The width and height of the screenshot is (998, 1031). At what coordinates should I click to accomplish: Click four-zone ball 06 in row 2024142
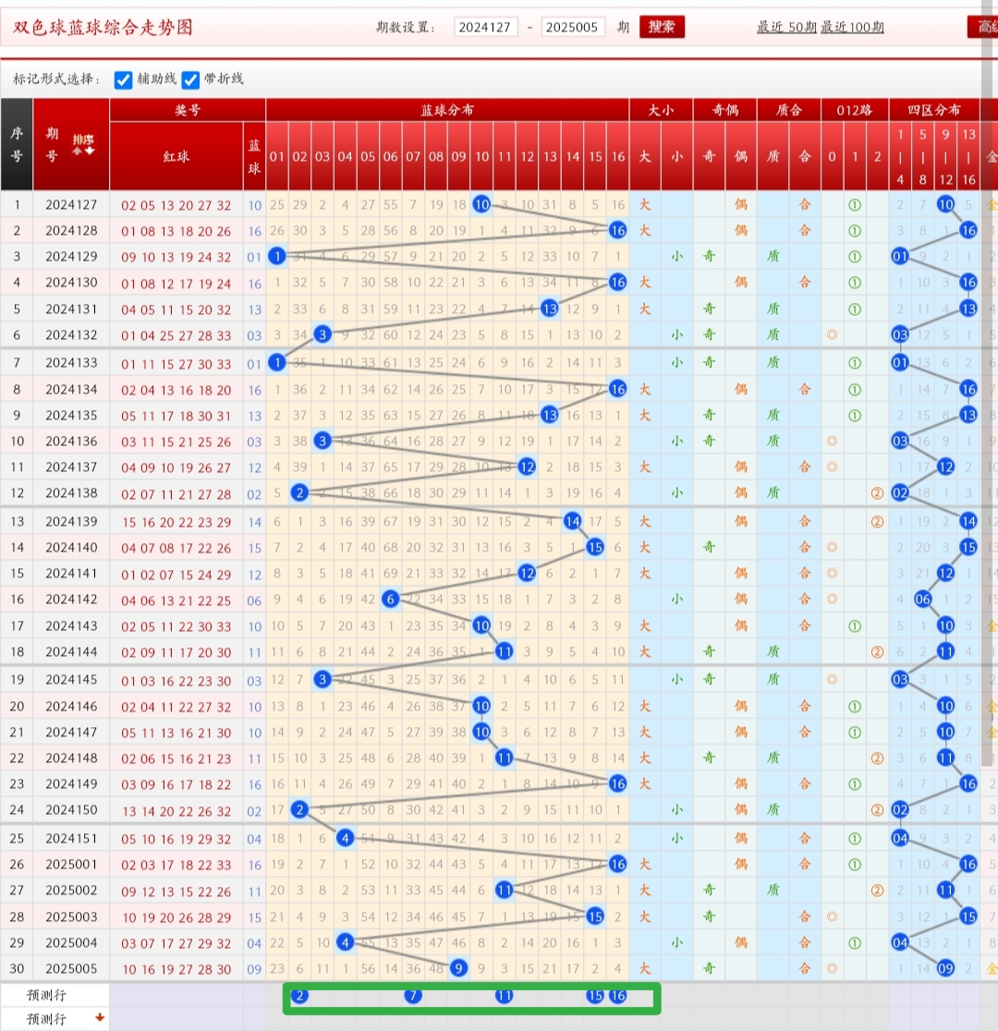(x=923, y=599)
